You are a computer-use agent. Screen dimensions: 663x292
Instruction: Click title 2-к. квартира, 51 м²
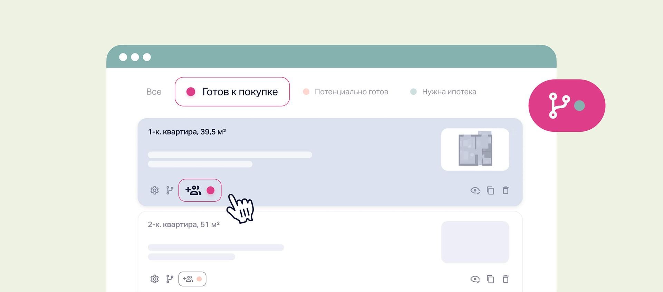(x=184, y=224)
